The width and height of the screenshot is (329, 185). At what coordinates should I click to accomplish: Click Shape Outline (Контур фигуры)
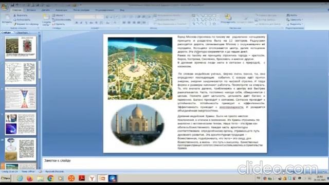click(x=265, y=20)
